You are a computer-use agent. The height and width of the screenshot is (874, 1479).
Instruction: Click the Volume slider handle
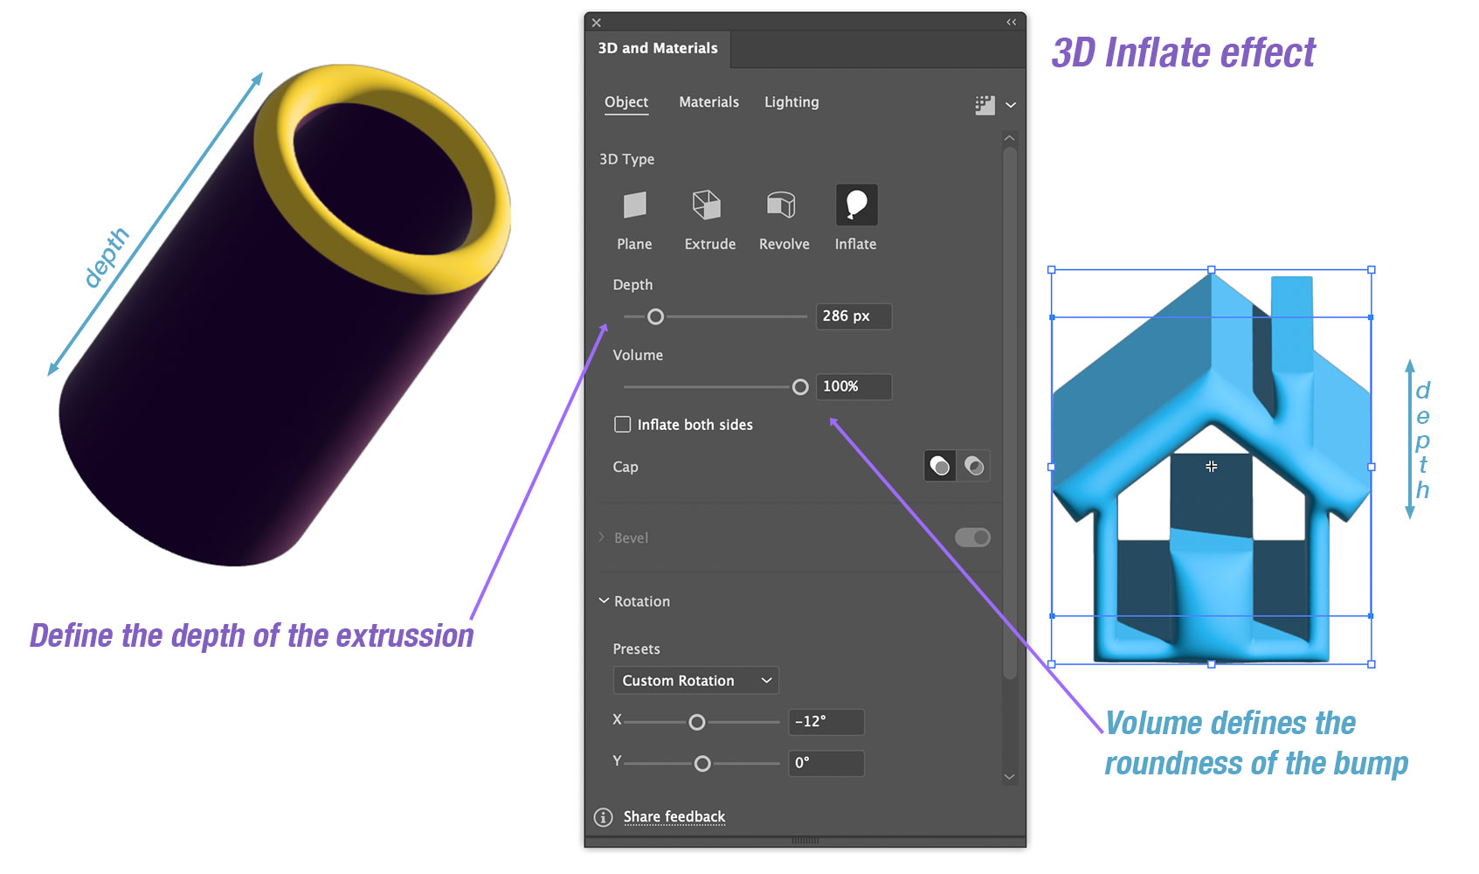[800, 387]
